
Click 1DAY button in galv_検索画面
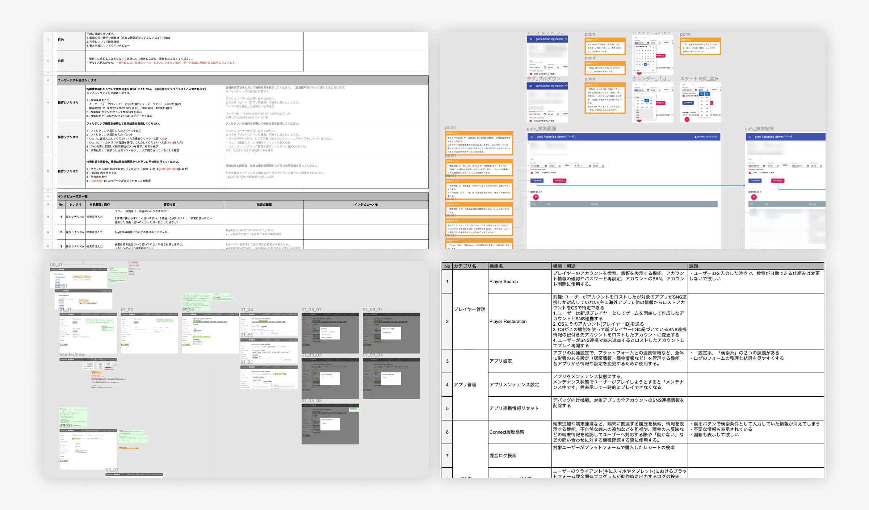tap(567, 166)
